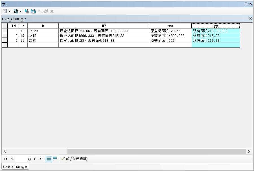Toggle Show selected records view
The width and height of the screenshot is (254, 171).
tap(55, 158)
